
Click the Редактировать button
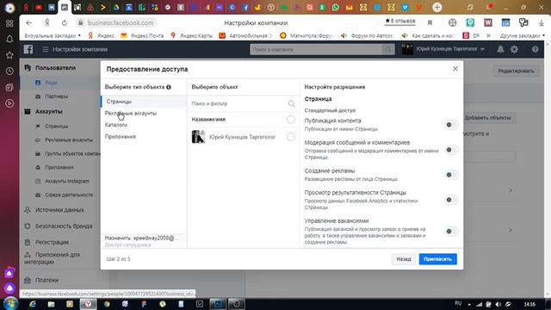click(x=516, y=71)
